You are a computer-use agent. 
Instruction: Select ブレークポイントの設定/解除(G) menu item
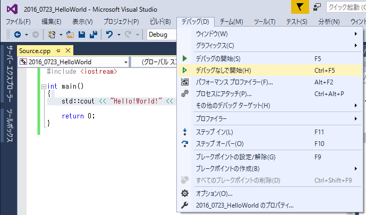coord(270,157)
